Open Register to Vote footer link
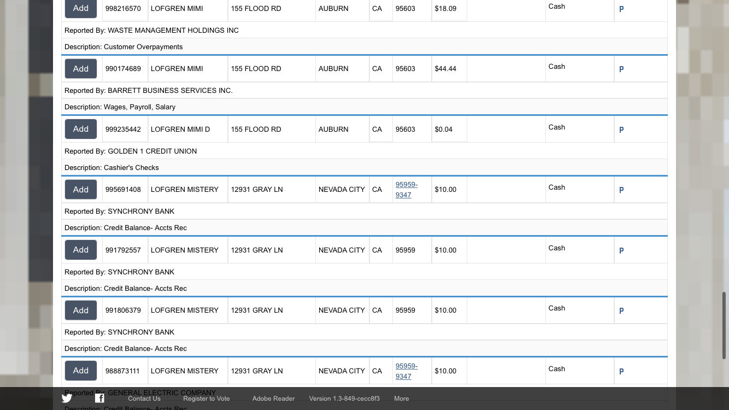 click(x=207, y=399)
